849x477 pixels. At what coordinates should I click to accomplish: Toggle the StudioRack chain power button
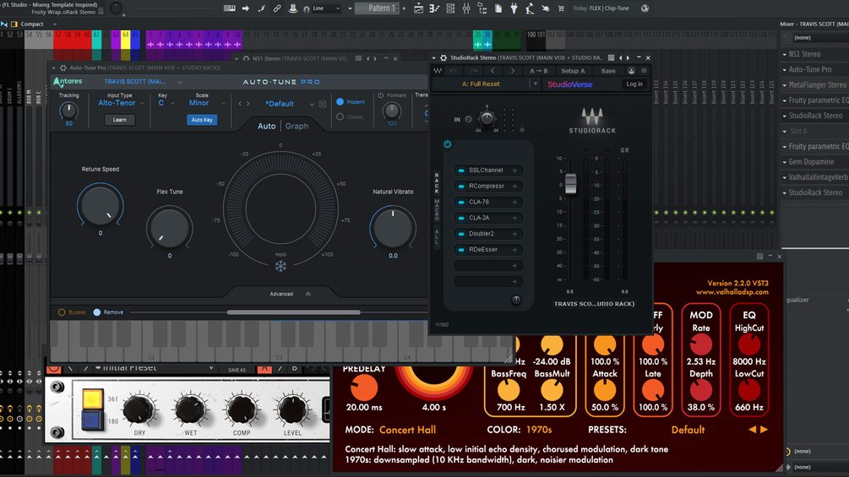447,144
